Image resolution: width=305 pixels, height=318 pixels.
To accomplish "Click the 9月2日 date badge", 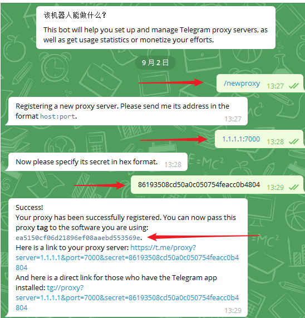I will (155, 63).
